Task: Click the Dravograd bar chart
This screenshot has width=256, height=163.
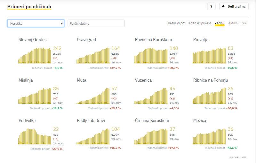Action: coord(93,55)
